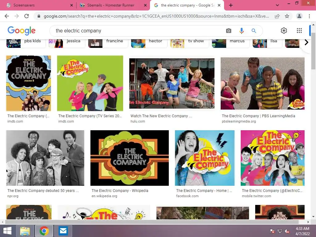316x237 pixels.
Task: Close the Screensavers tab
Action: tap(72, 5)
